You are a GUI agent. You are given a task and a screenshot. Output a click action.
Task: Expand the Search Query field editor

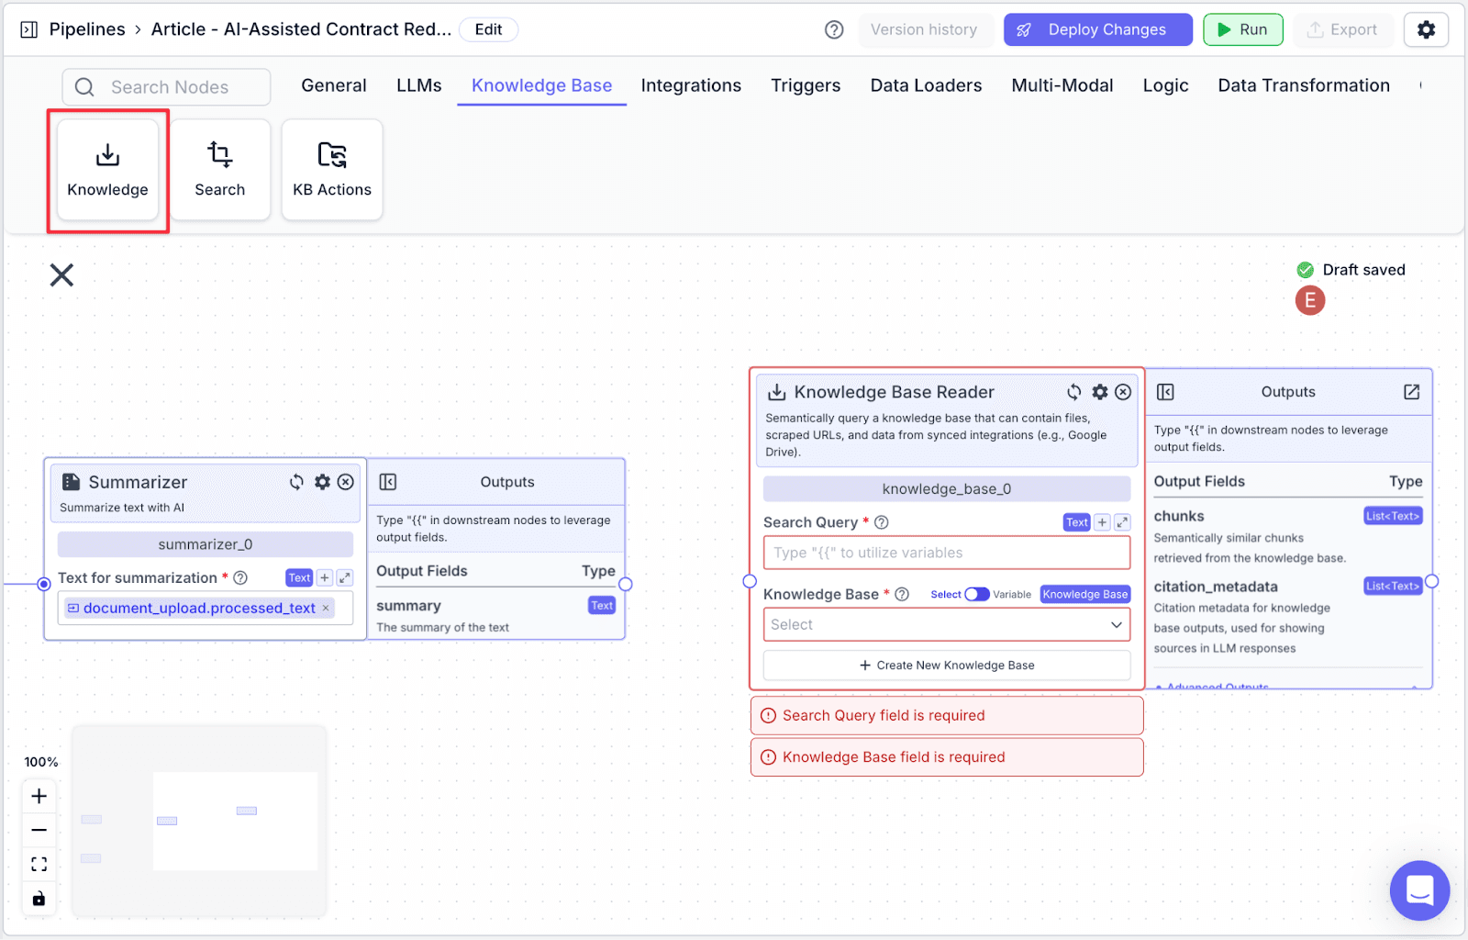tap(1122, 522)
